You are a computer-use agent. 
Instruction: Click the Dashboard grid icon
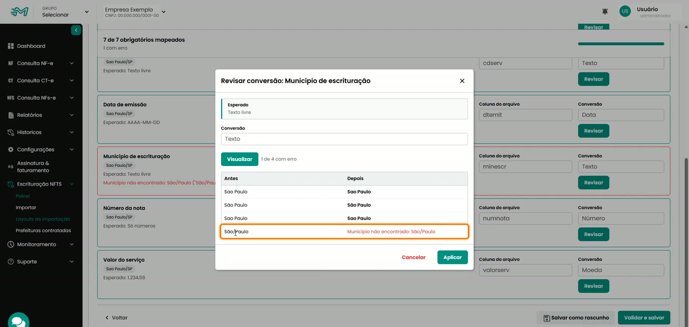[x=10, y=46]
